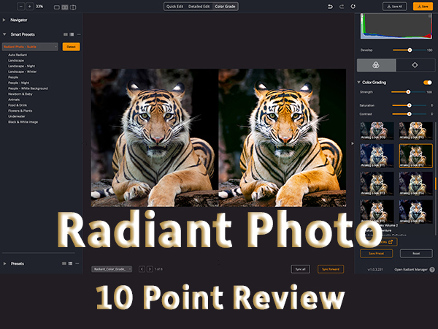Open the Radiant_Color_Grade_ file dropdown
Viewport: 438px width, 329px height.
pos(112,269)
